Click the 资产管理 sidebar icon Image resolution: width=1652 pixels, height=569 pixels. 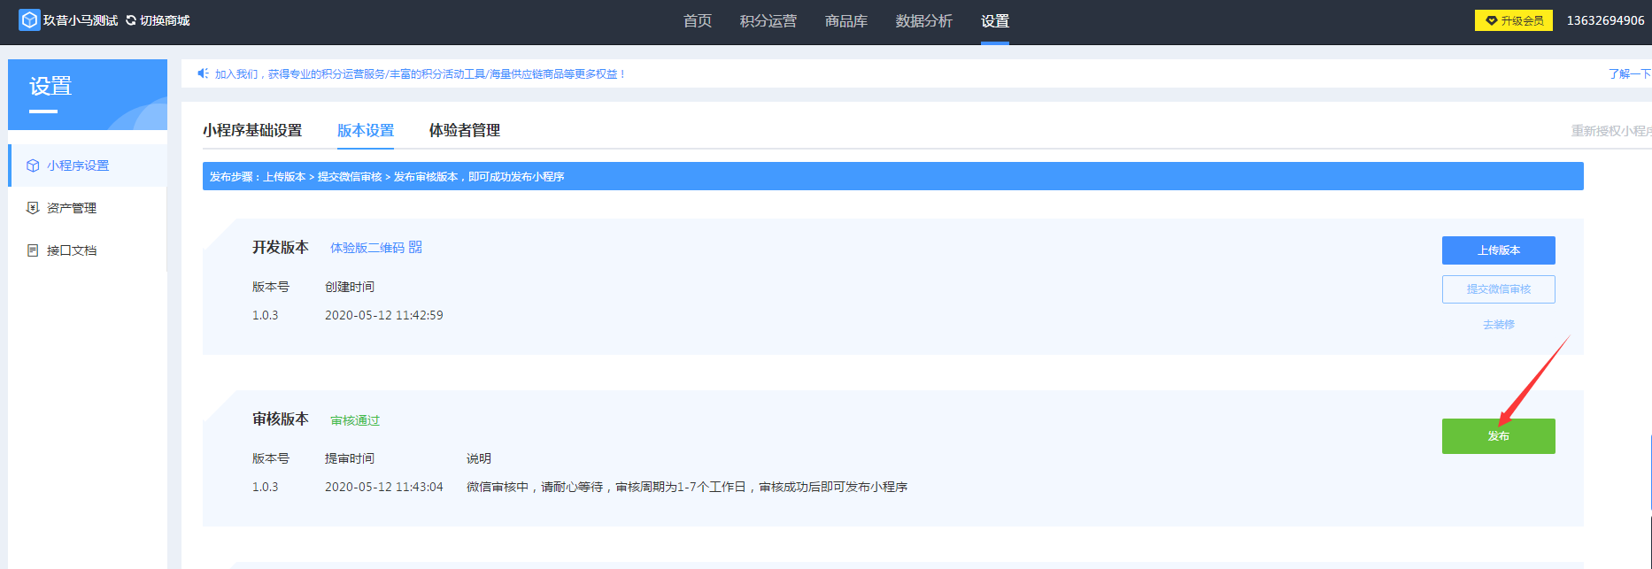[x=33, y=208]
